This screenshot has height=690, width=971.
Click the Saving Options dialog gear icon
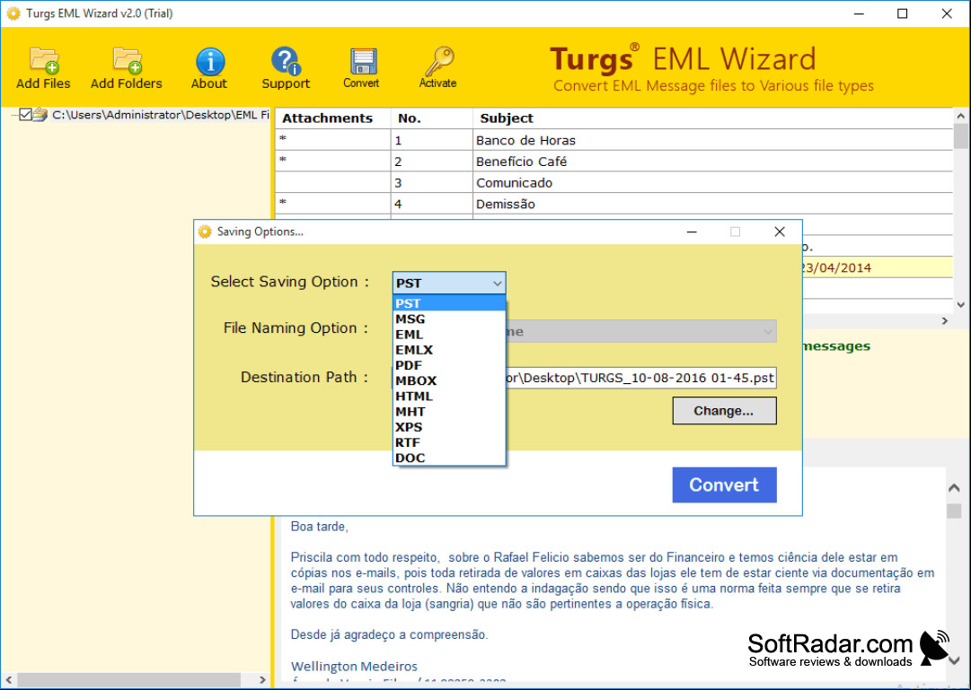205,231
